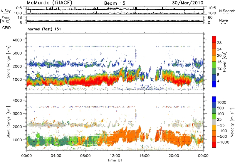Click the '12:00' time axis label

(x=115, y=156)
